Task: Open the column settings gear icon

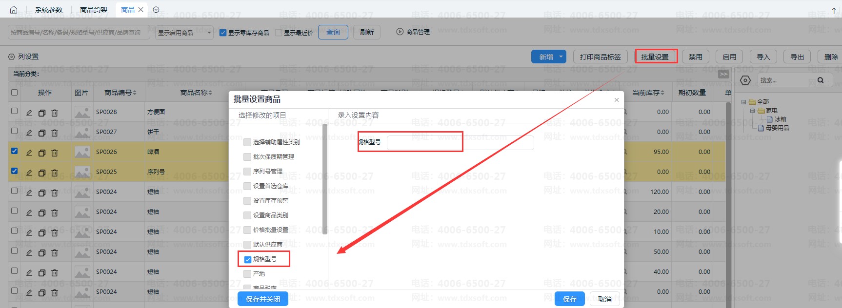Action: (12, 57)
